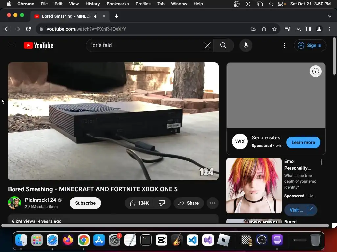Open Finder from the Dock
Screen dimensions: 337x252
pyautogui.click(x=21, y=240)
